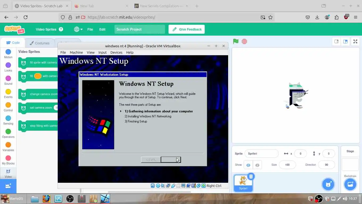Switch to the Costumes tab
Screen dimensions: 362x204
(39, 43)
